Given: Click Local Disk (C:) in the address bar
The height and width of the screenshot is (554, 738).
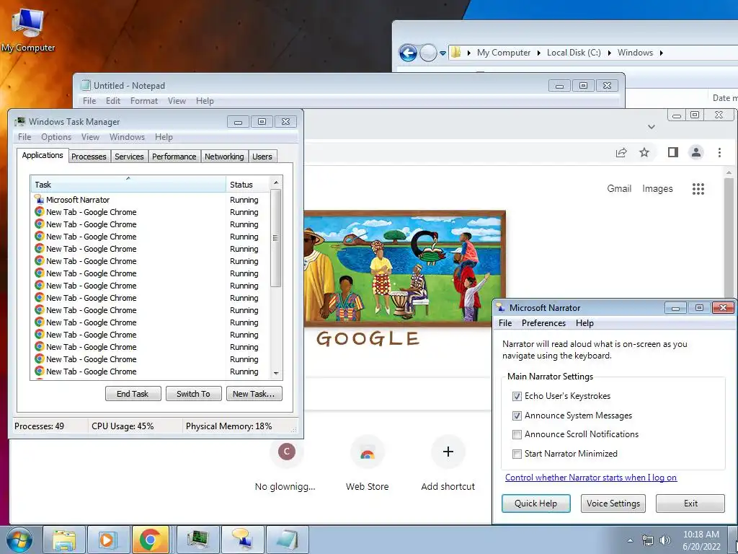Looking at the screenshot, I should coord(574,53).
